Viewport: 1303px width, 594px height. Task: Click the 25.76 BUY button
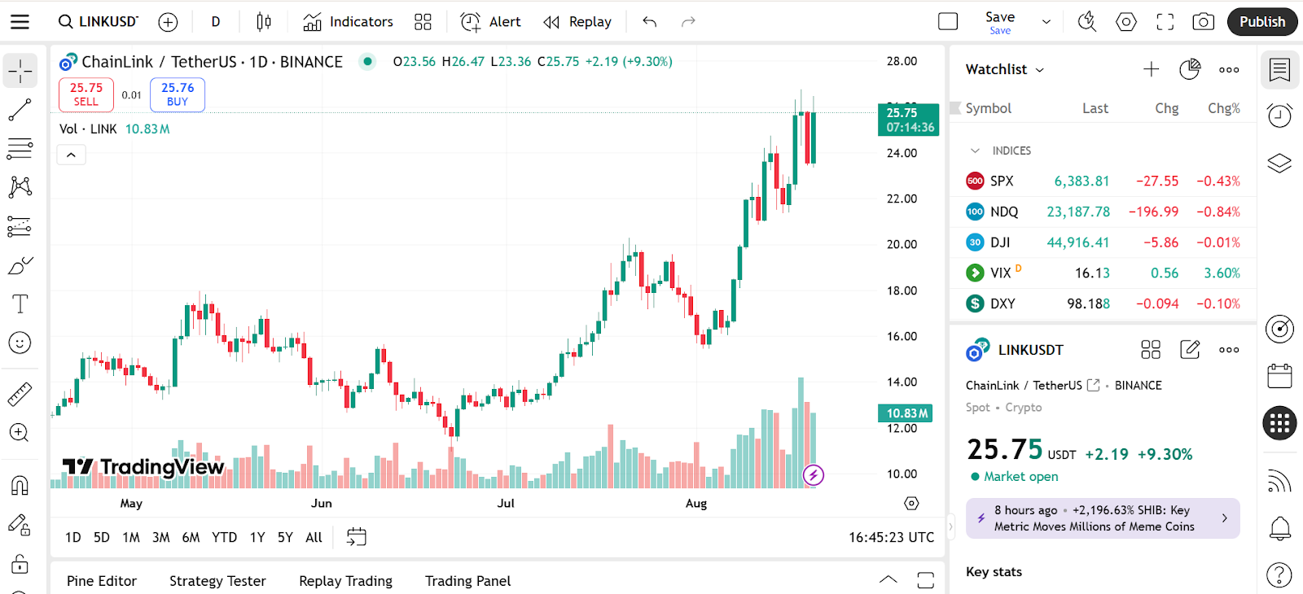click(178, 94)
